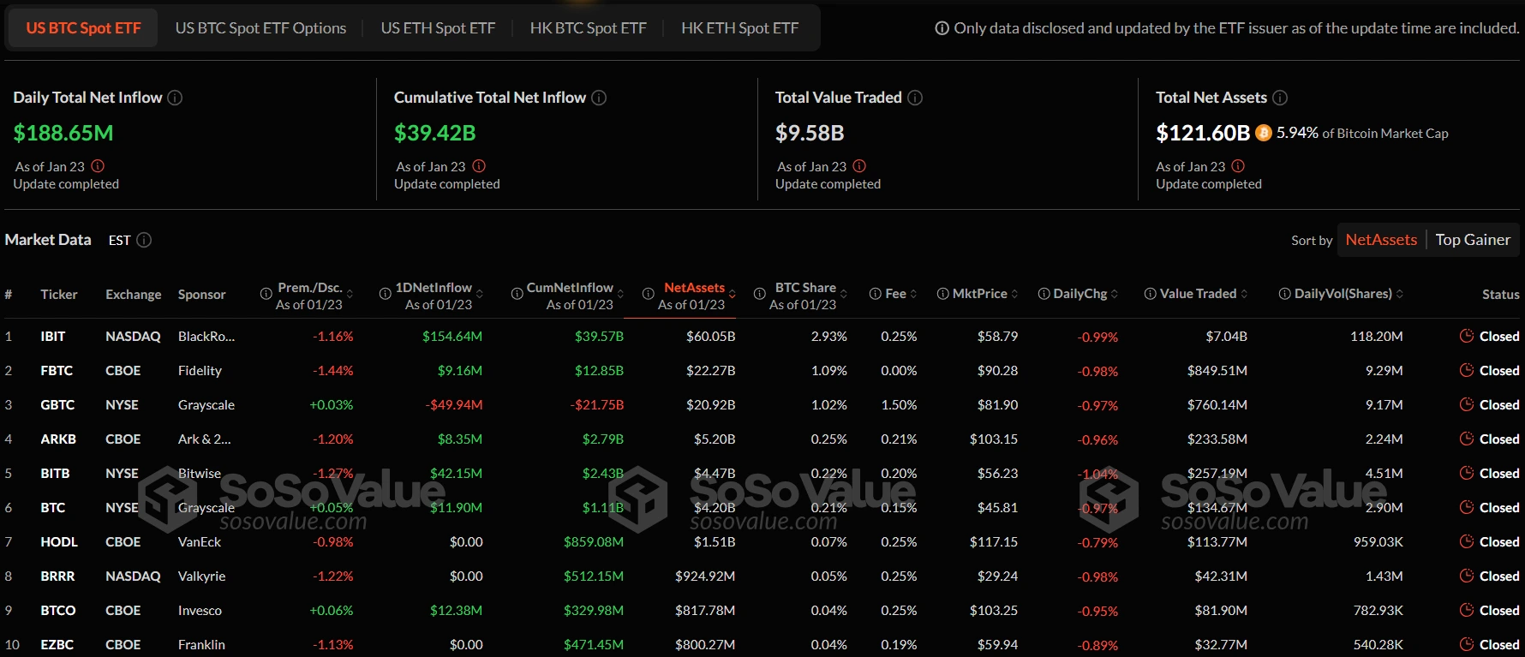
Task: Click red alert icon under Cumulative Net Inflow date
Action: pos(479,166)
